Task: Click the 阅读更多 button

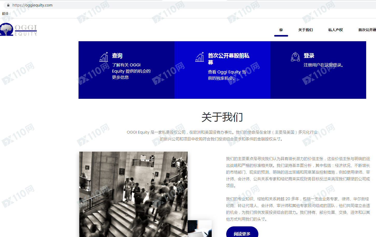Action: (x=242, y=232)
